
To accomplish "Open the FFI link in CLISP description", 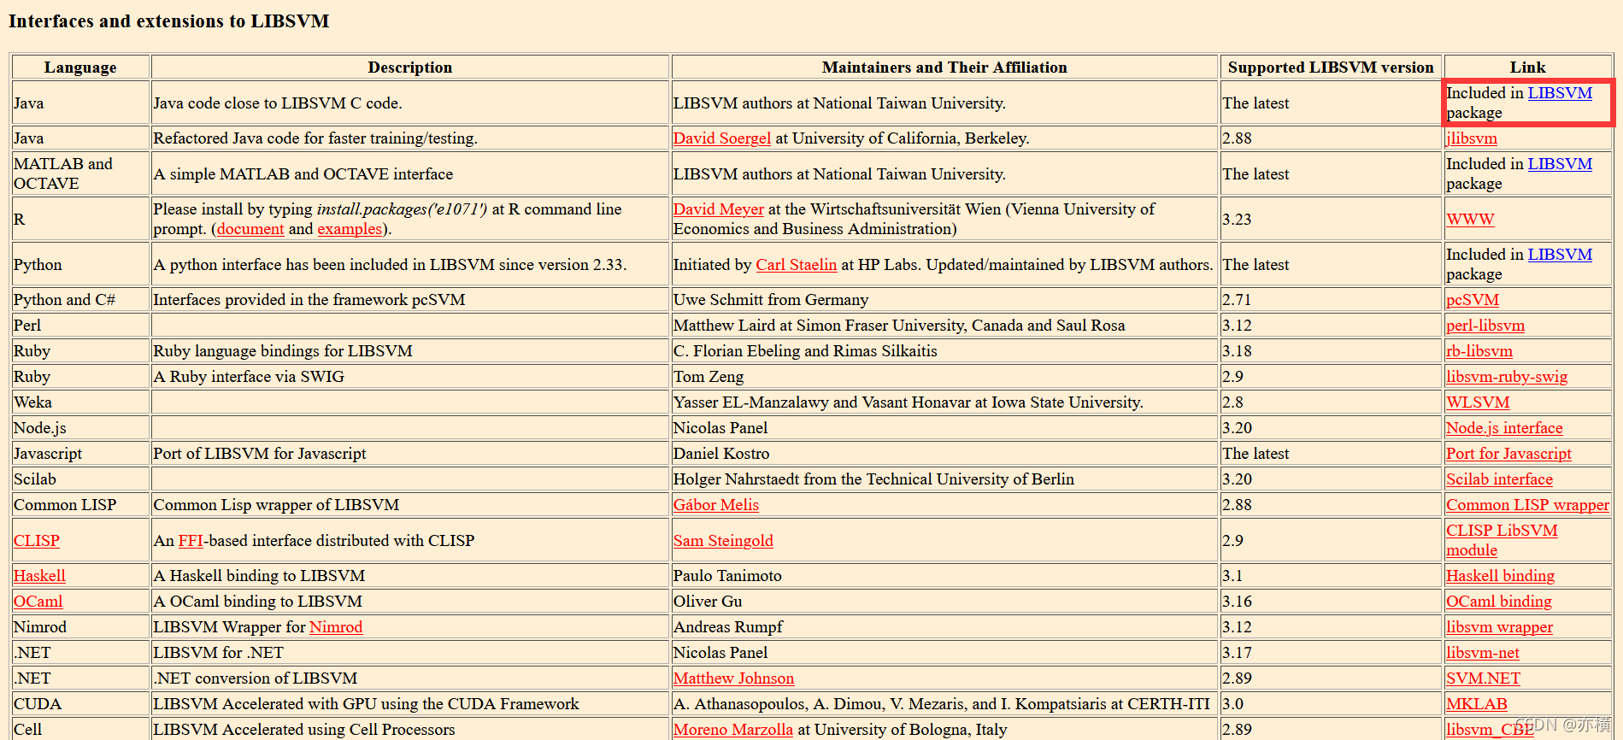I will pyautogui.click(x=191, y=541).
